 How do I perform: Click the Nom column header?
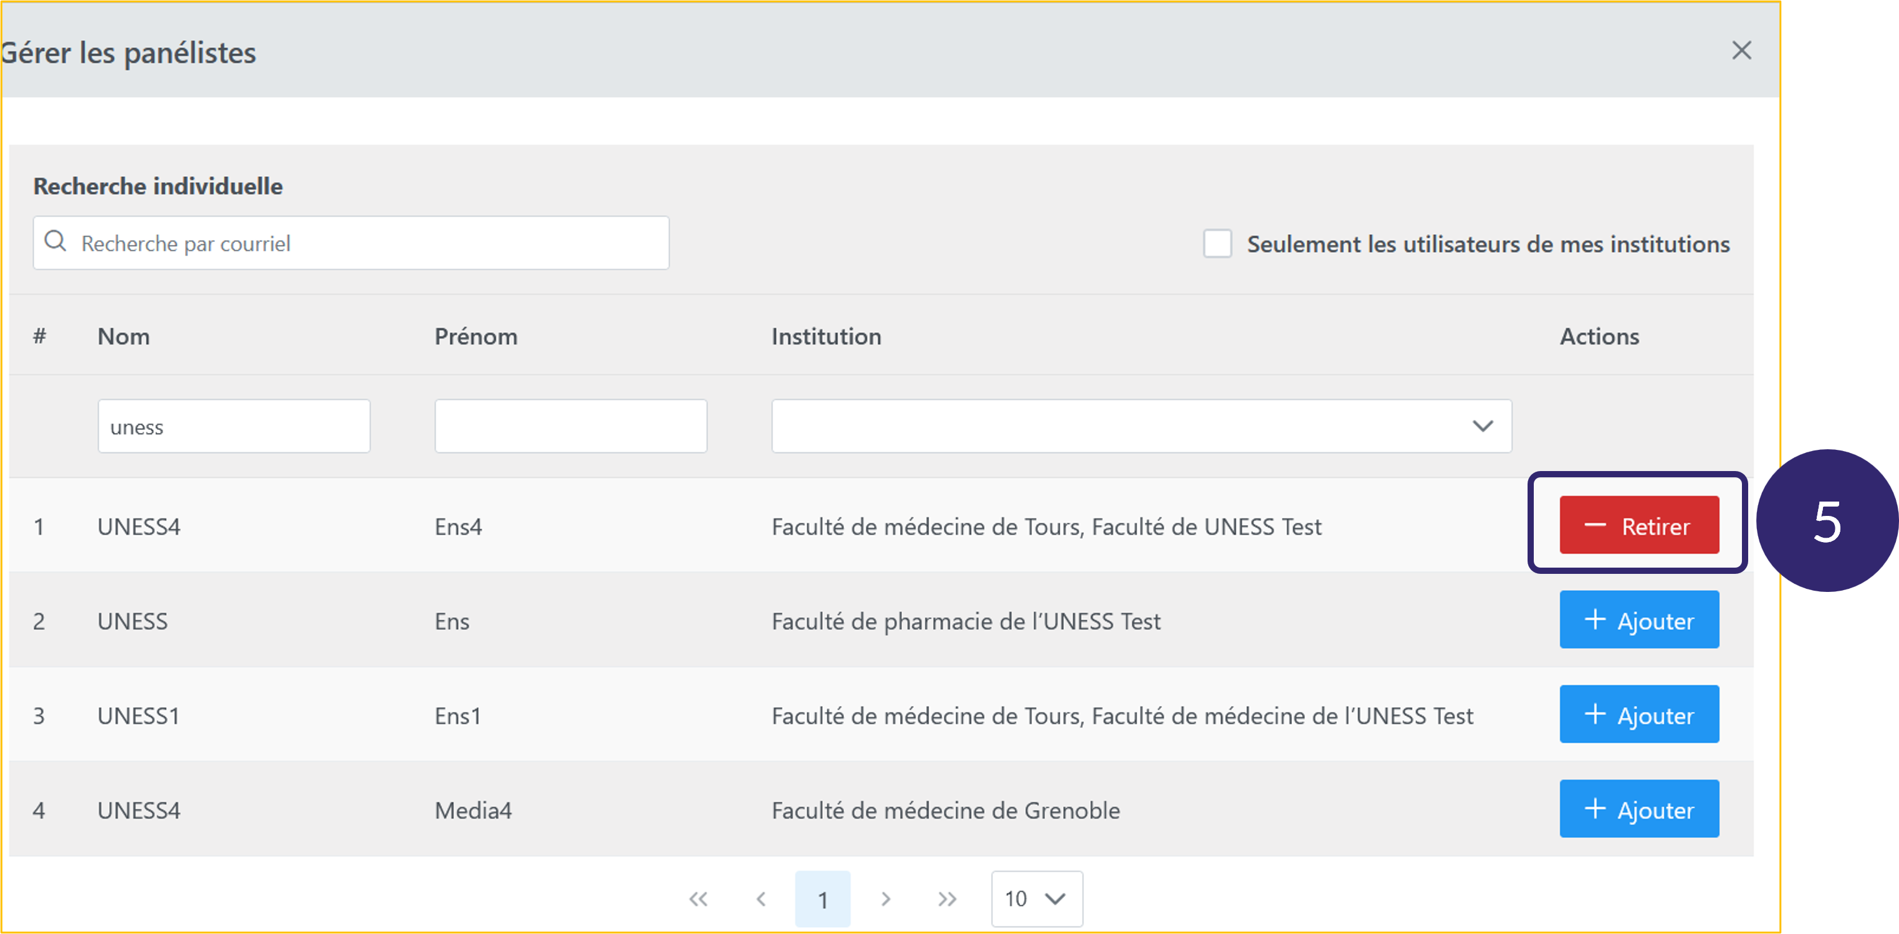tap(124, 336)
